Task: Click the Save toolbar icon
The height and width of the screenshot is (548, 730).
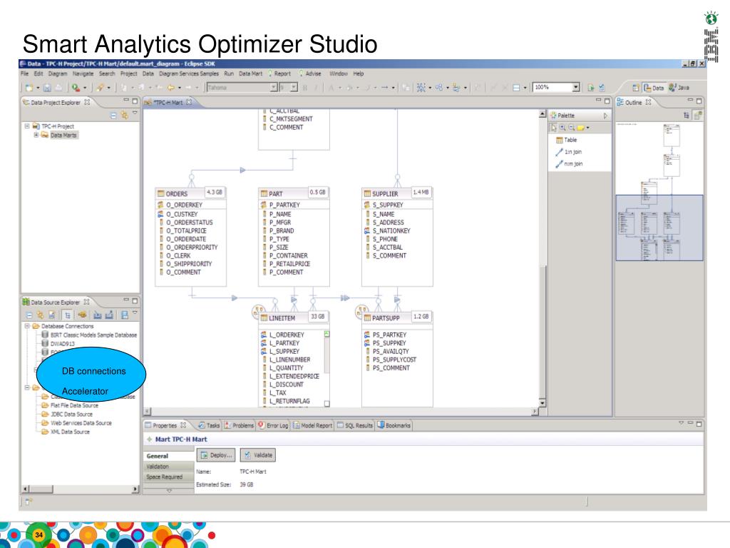Action: (47, 88)
